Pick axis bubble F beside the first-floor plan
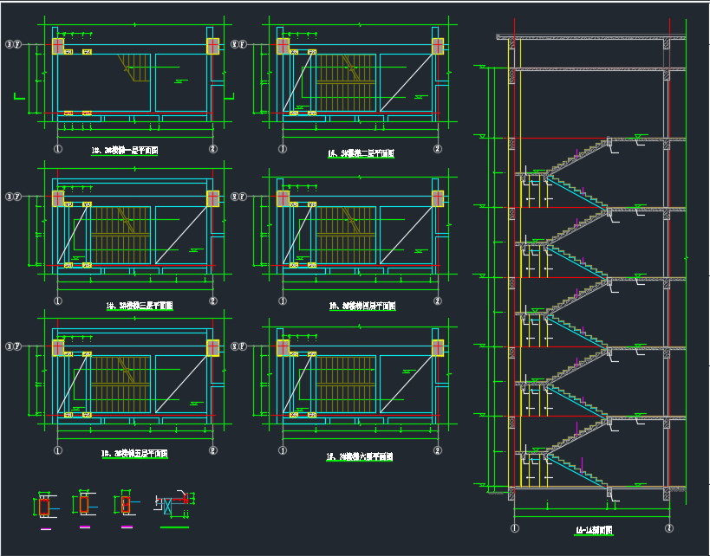This screenshot has height=556, width=710. (x=17, y=44)
